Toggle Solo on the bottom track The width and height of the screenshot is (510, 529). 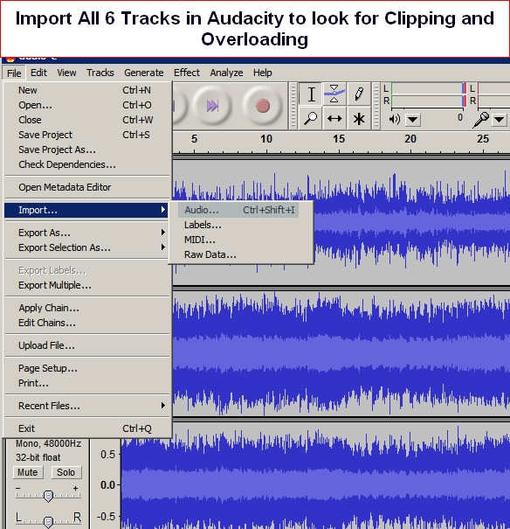[x=66, y=472]
